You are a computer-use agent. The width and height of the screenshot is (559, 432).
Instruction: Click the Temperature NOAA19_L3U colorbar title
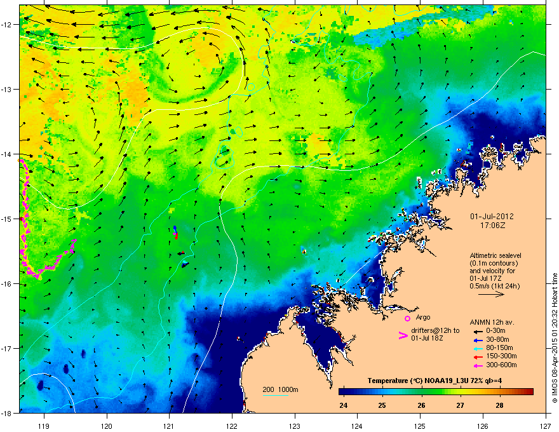pos(434,381)
